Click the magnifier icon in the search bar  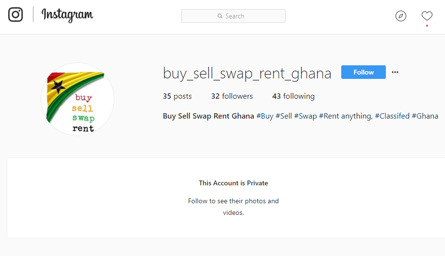tap(220, 16)
